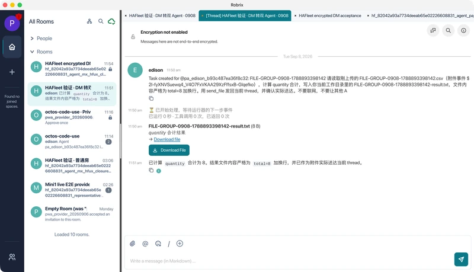Attach a file with the paperclip
This screenshot has width=474, height=272.
click(132, 244)
